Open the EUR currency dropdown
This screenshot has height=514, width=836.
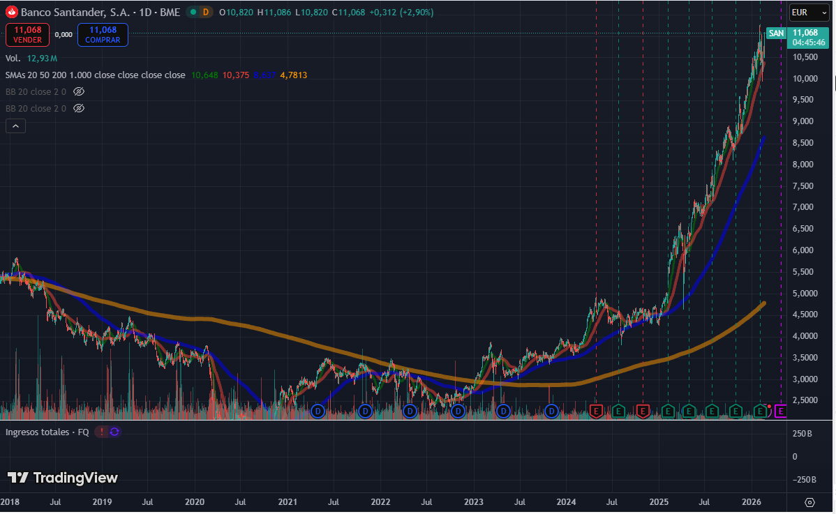click(808, 12)
